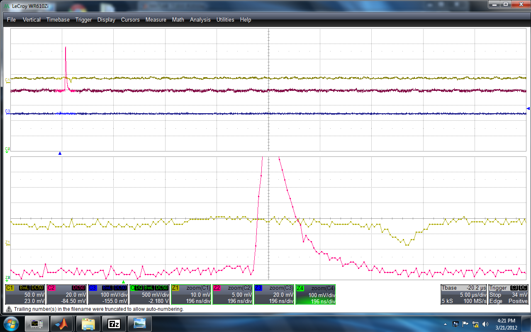The height and width of the screenshot is (332, 531).
Task: Select the blue trigger level marker at right edge
Action: click(528, 108)
